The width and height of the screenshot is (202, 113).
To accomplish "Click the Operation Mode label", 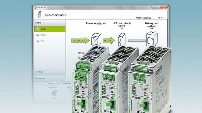I will click(53, 83).
